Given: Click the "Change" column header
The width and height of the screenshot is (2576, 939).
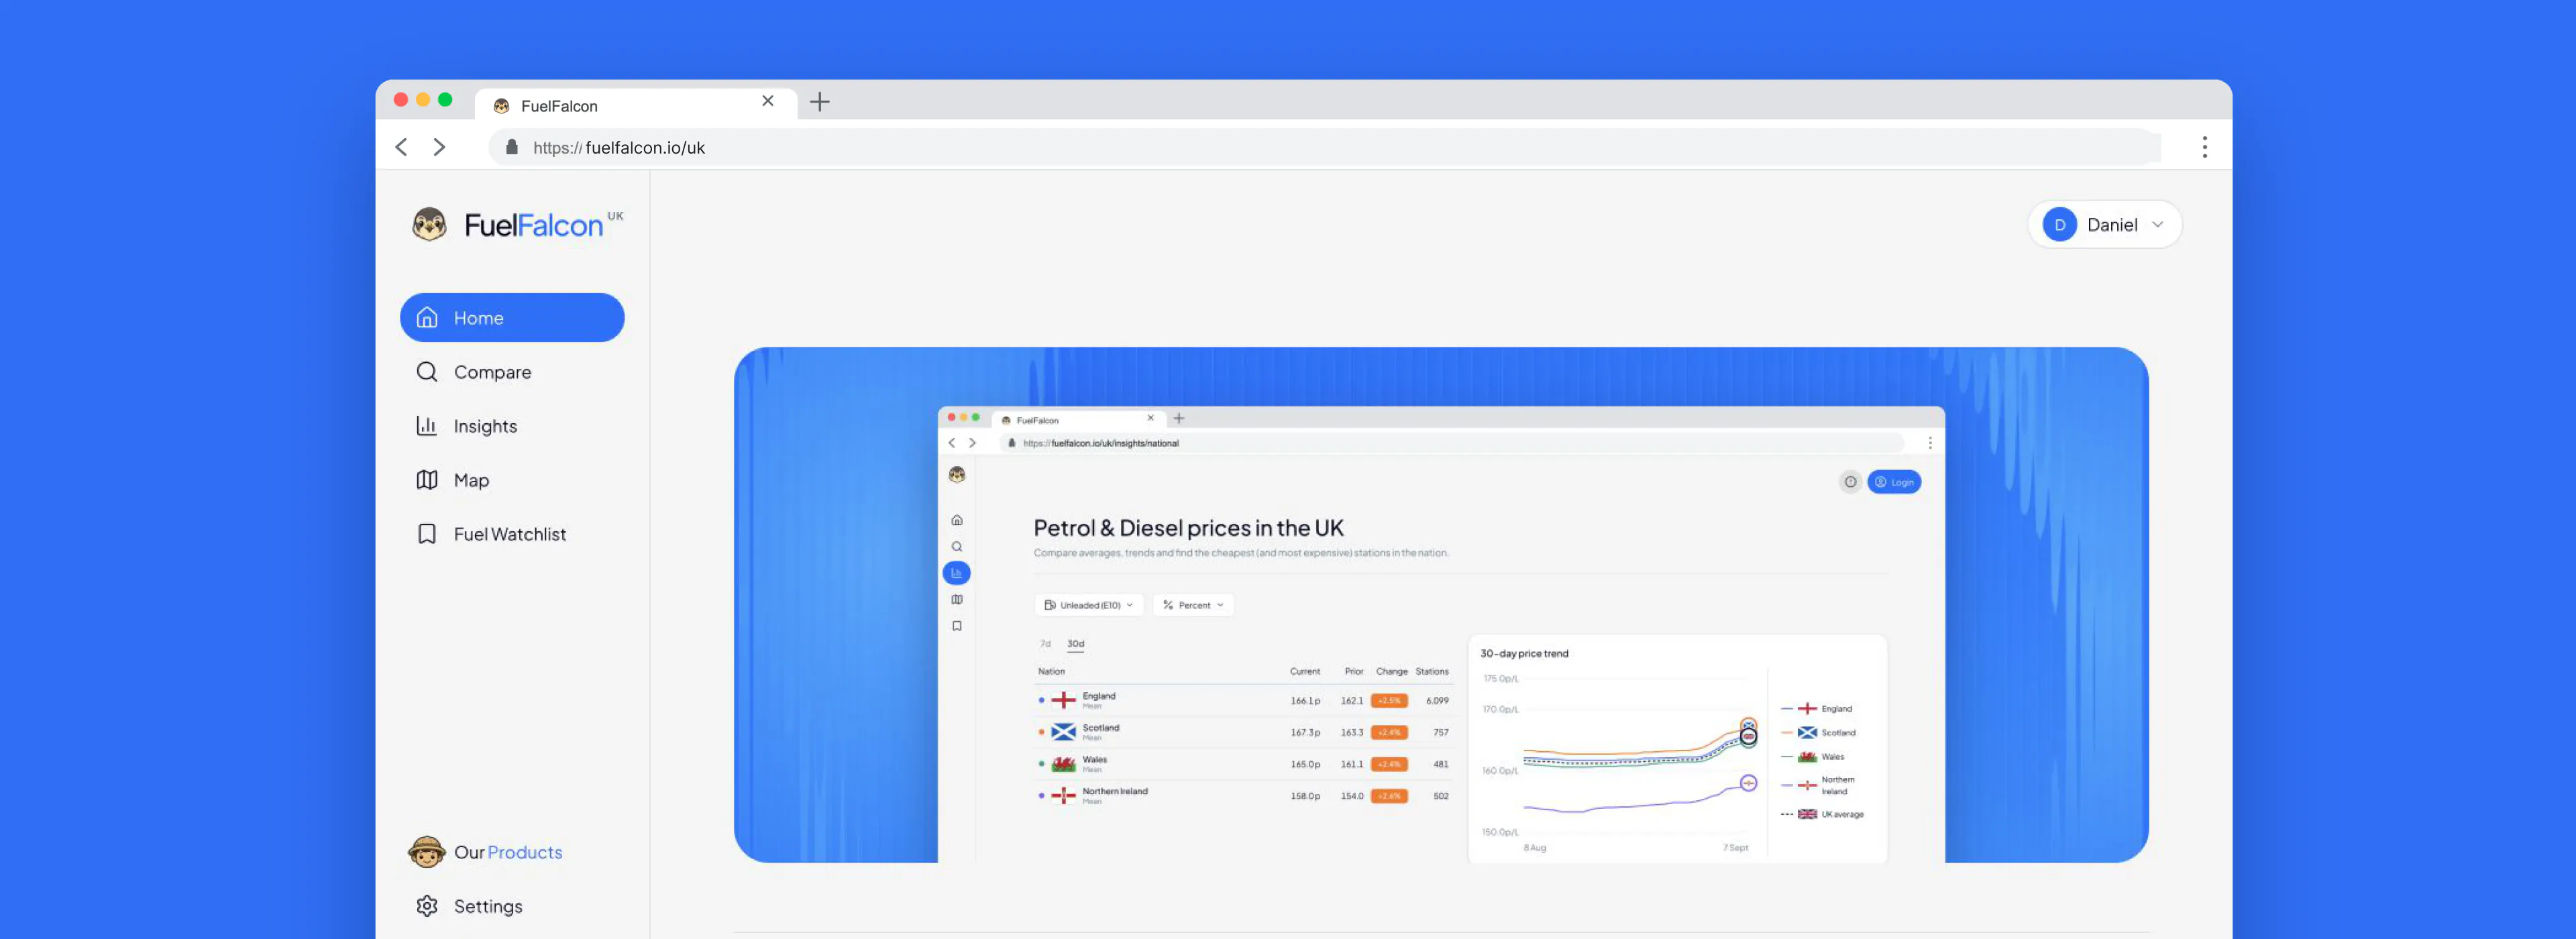Looking at the screenshot, I should tap(1392, 672).
